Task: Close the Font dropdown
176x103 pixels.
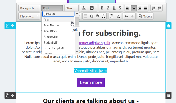Action: tap(52, 8)
